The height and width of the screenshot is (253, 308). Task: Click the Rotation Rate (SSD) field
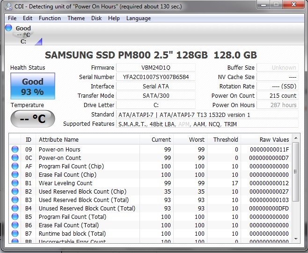(x=278, y=87)
